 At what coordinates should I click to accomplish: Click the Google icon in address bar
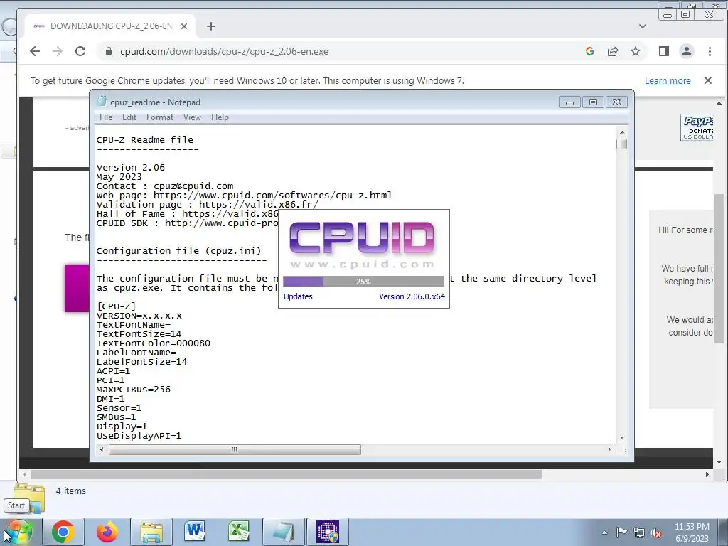coord(590,51)
